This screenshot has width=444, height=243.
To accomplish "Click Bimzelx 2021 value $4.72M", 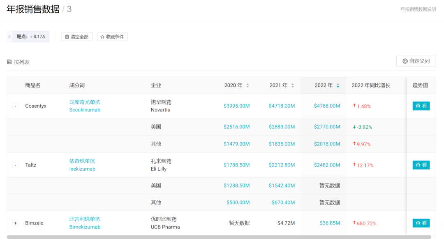I will tap(286, 223).
